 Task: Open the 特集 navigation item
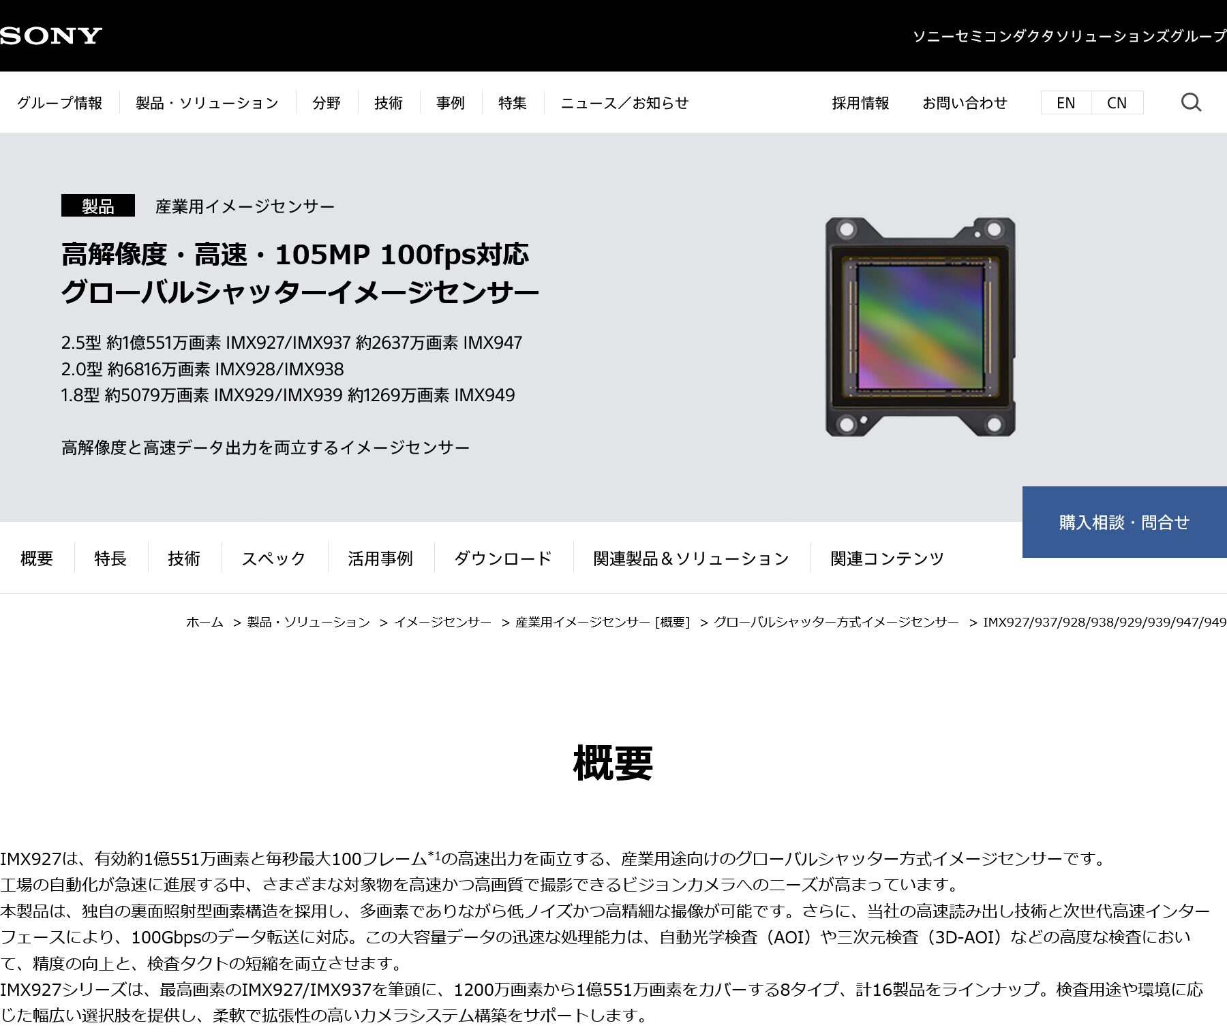tap(513, 103)
